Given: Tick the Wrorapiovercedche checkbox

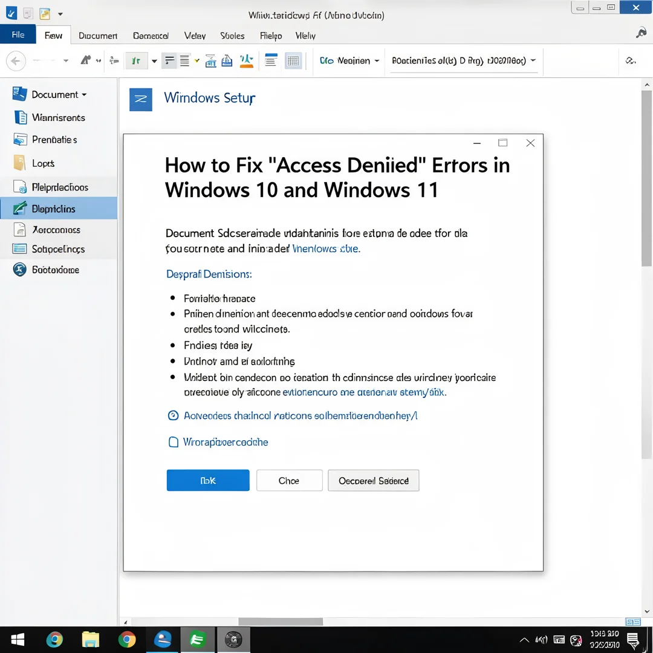Looking at the screenshot, I should coord(174,442).
